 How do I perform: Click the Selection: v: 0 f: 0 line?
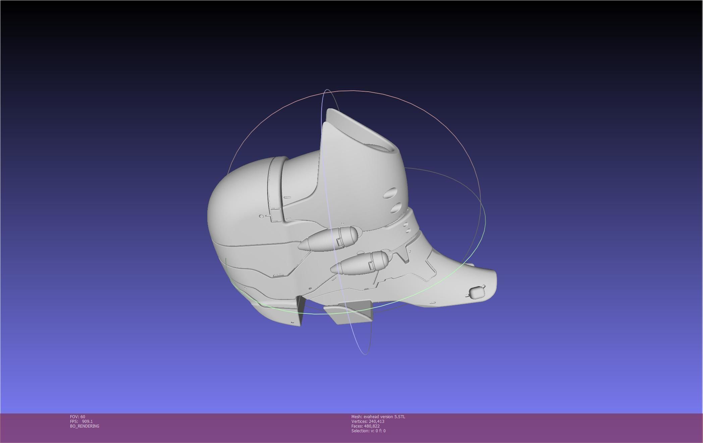click(368, 431)
